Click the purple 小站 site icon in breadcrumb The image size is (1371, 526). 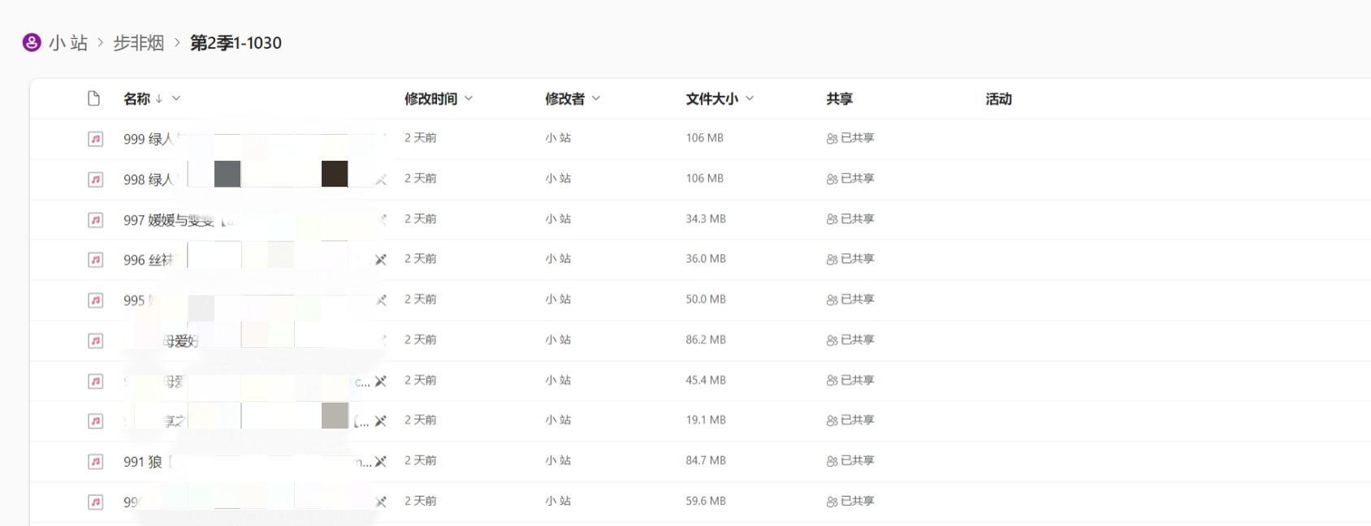31,42
